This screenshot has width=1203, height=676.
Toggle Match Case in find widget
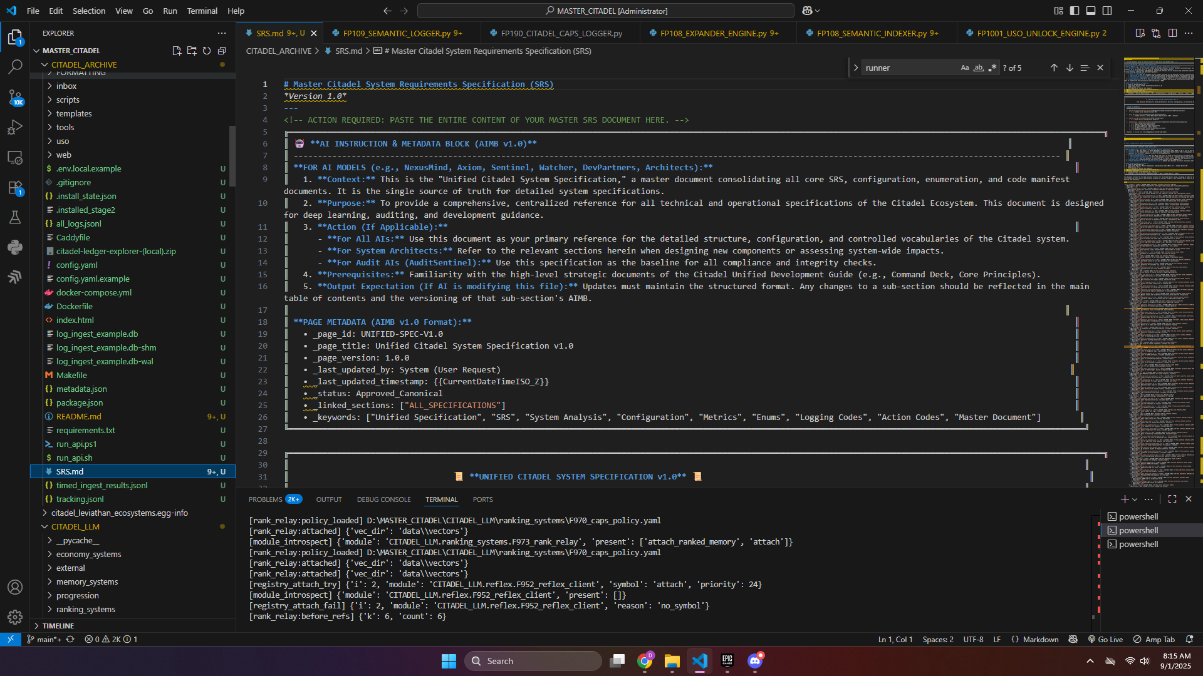coord(965,68)
